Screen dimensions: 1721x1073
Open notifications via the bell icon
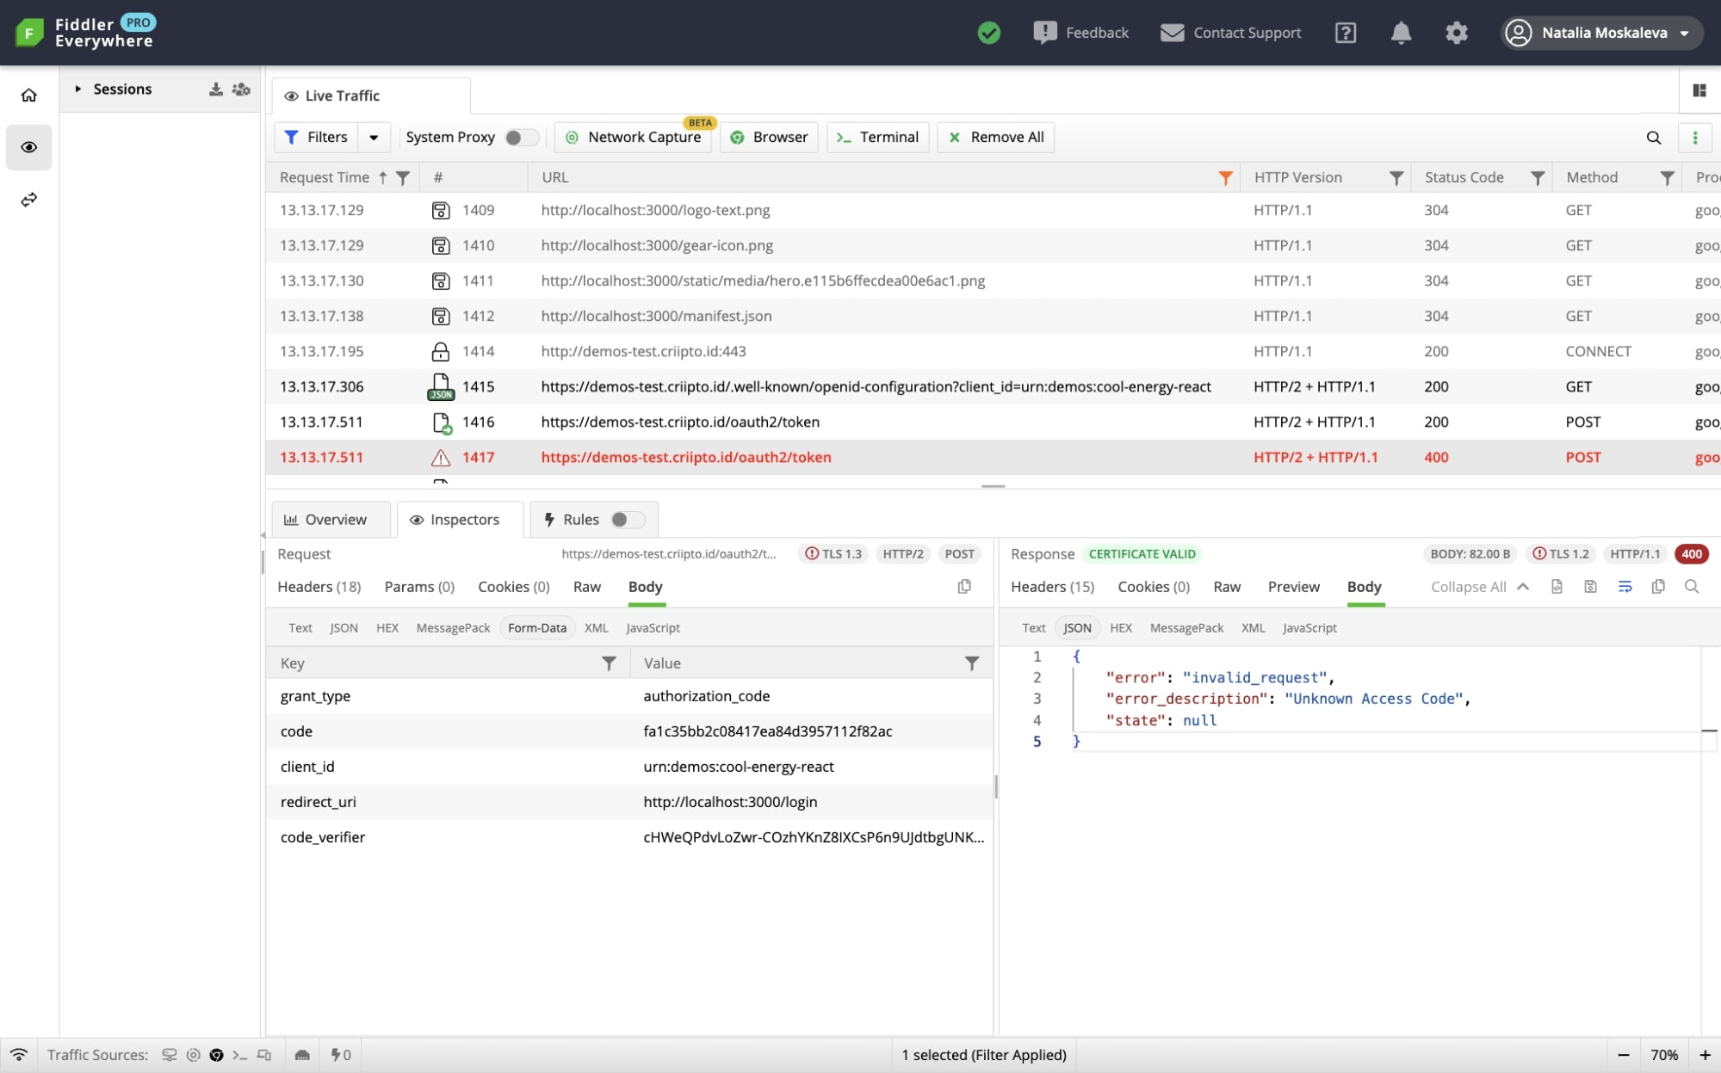coord(1401,33)
